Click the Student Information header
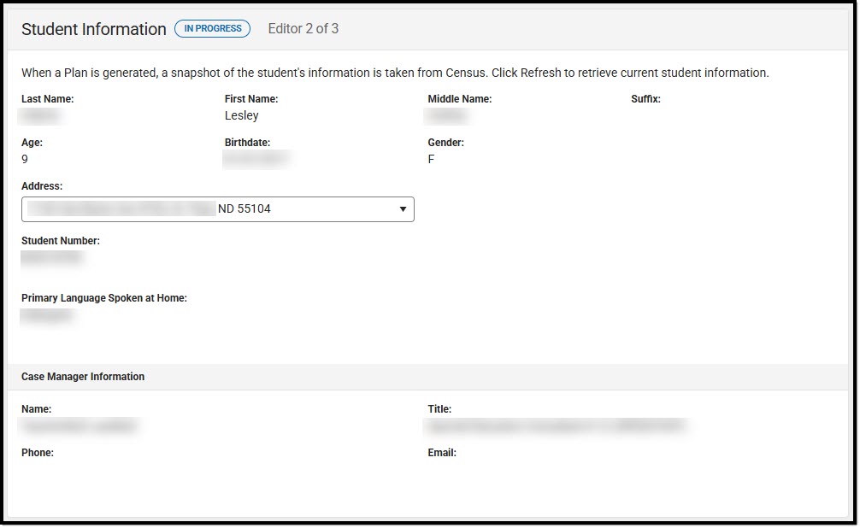 pos(94,29)
